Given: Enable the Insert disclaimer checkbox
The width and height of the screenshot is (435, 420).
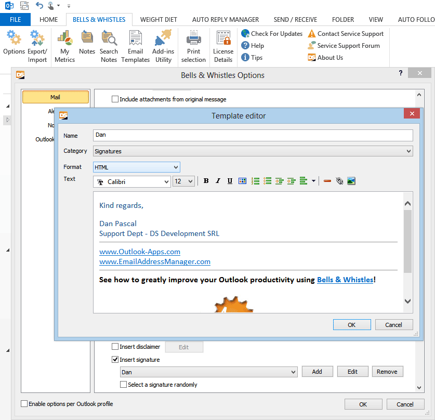Looking at the screenshot, I should pyautogui.click(x=115, y=347).
